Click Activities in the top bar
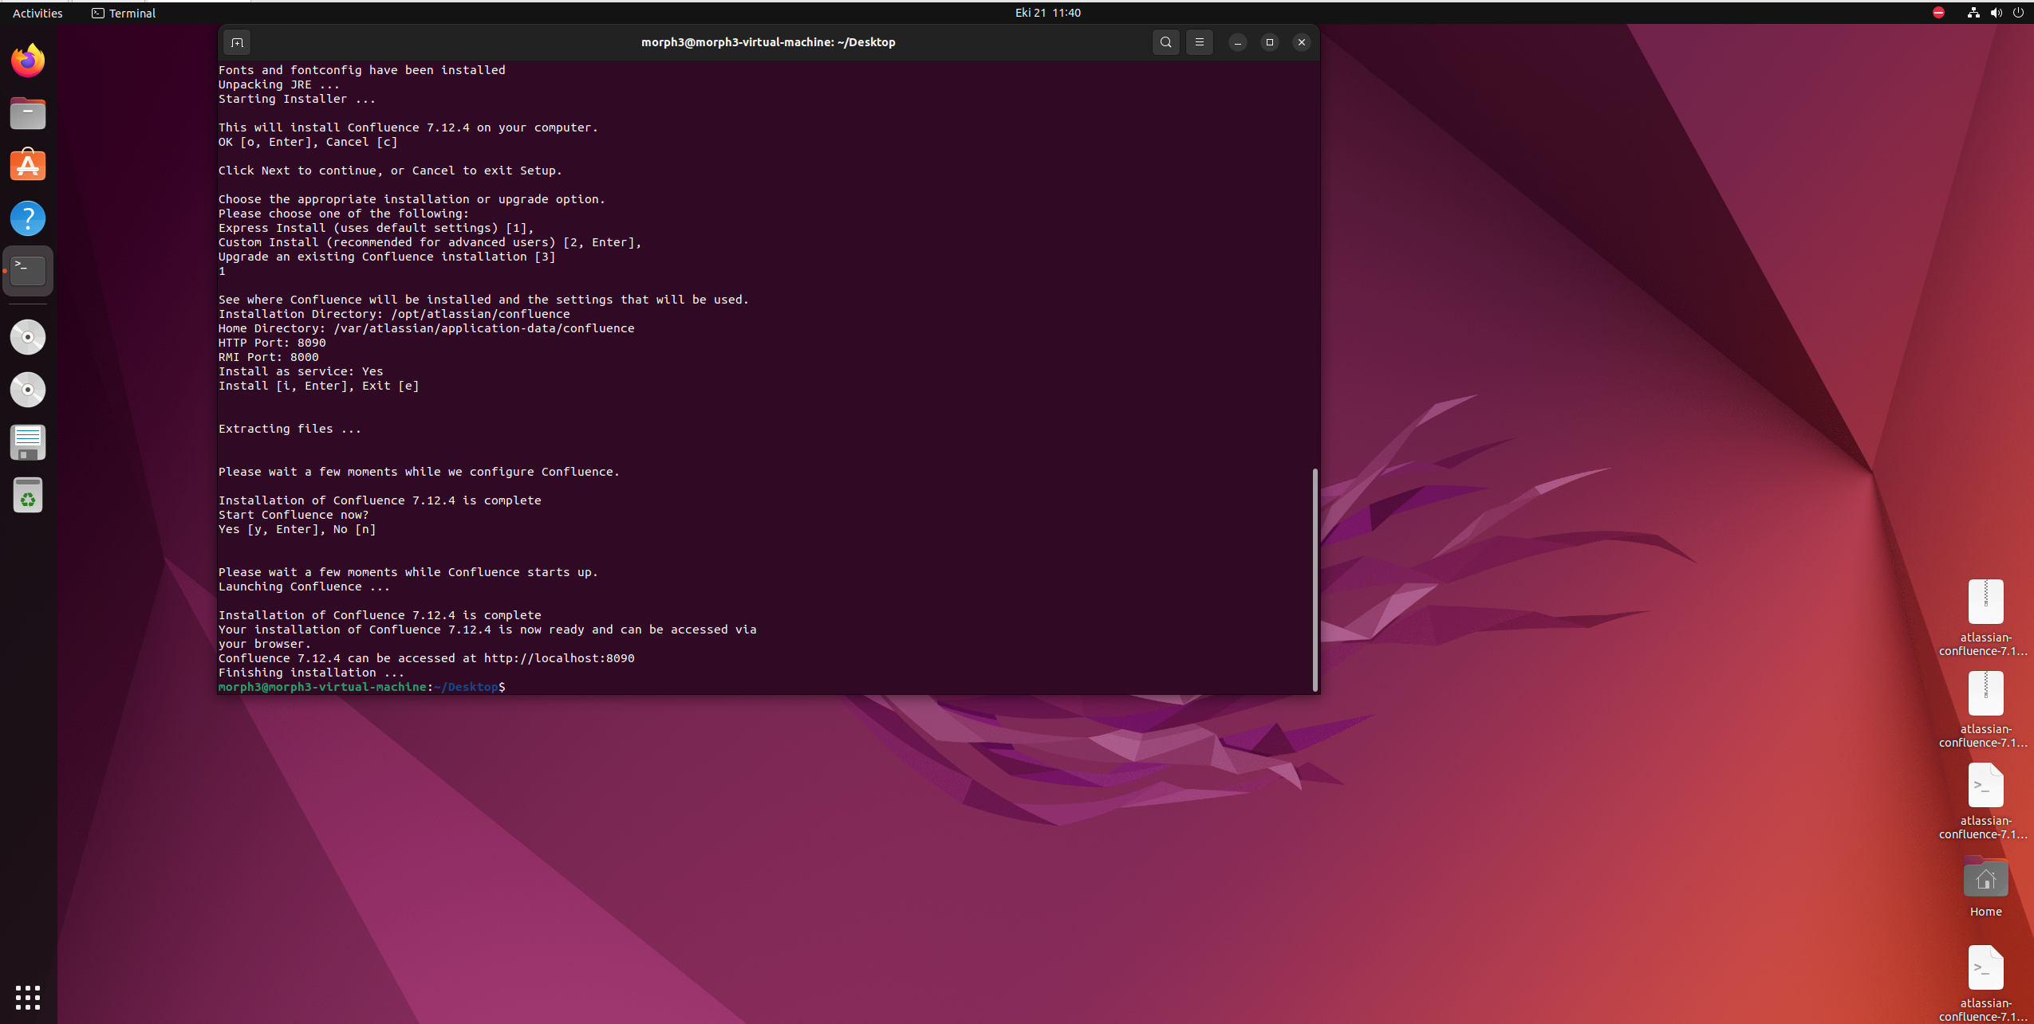2034x1024 pixels. point(37,13)
